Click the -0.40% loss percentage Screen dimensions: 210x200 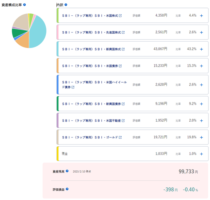190,190
